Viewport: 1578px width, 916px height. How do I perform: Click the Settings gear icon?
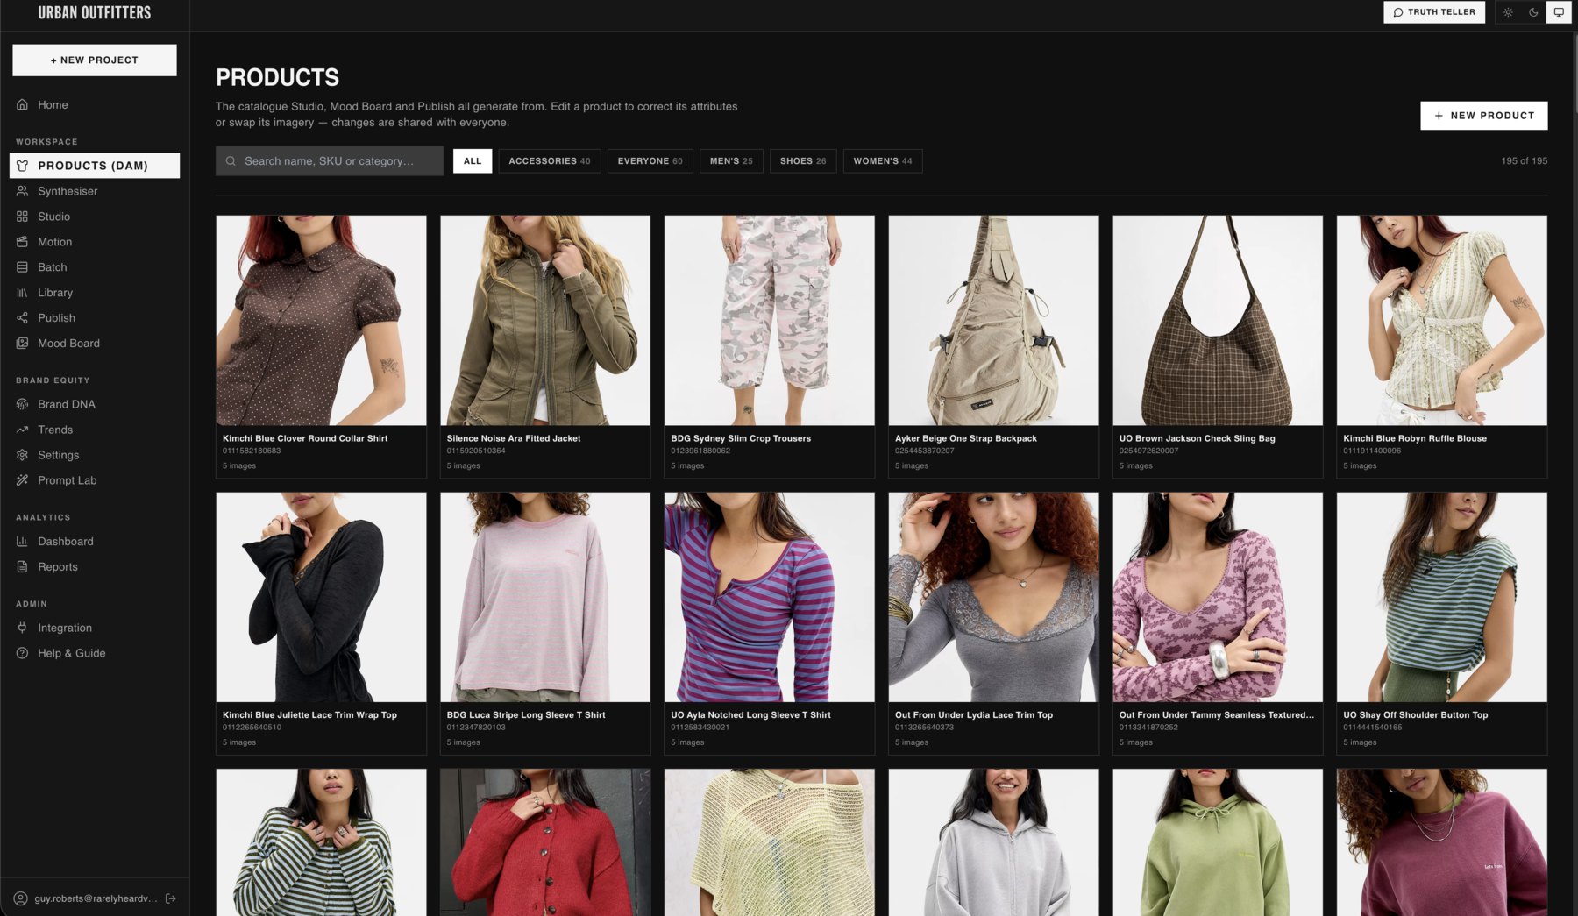coord(22,455)
